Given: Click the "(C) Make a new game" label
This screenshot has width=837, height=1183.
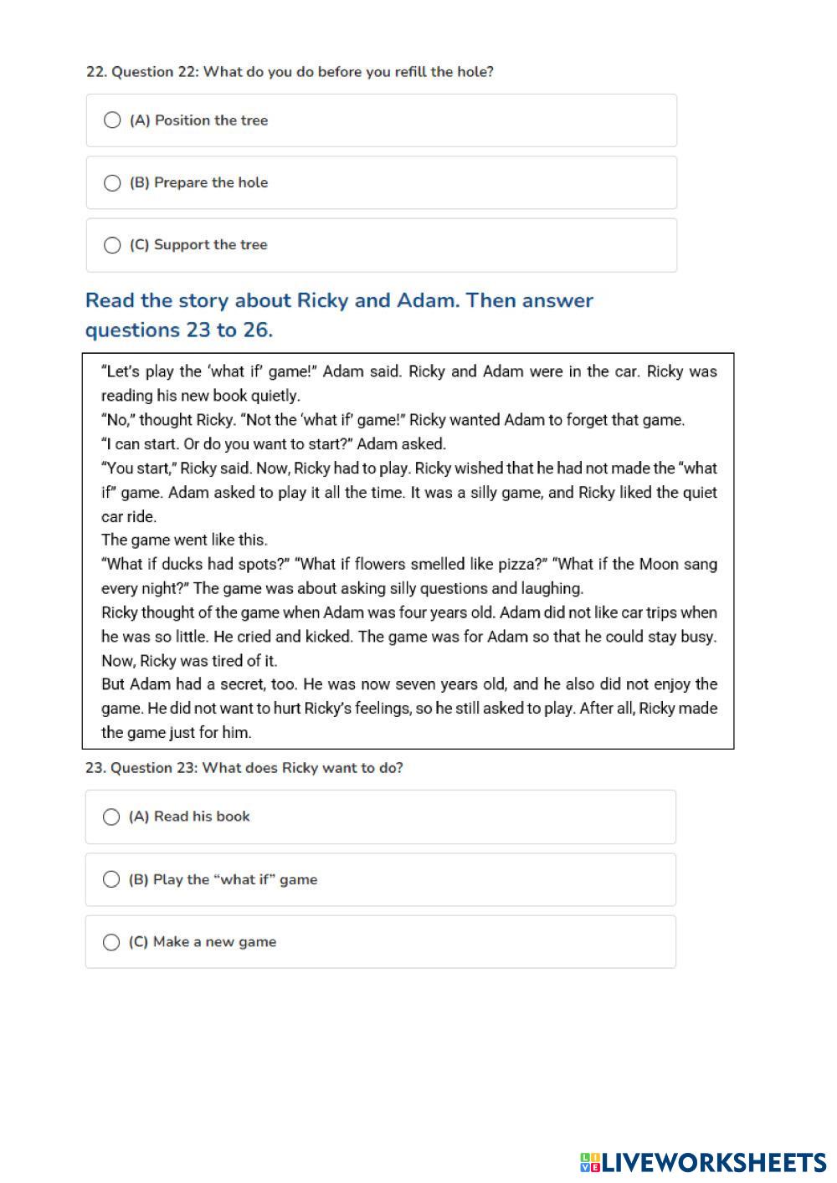Looking at the screenshot, I should coord(203,942).
